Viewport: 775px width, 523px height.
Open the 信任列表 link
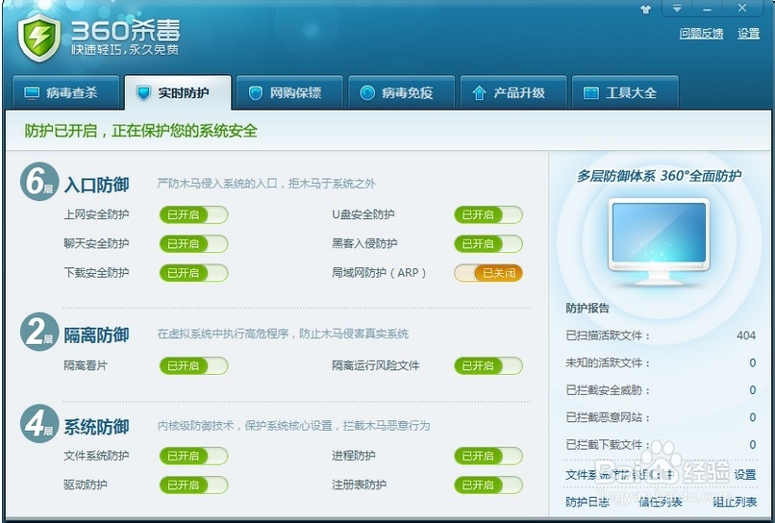point(661,502)
